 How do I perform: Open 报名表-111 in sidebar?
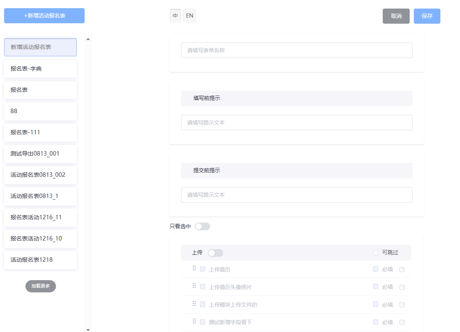(40, 132)
